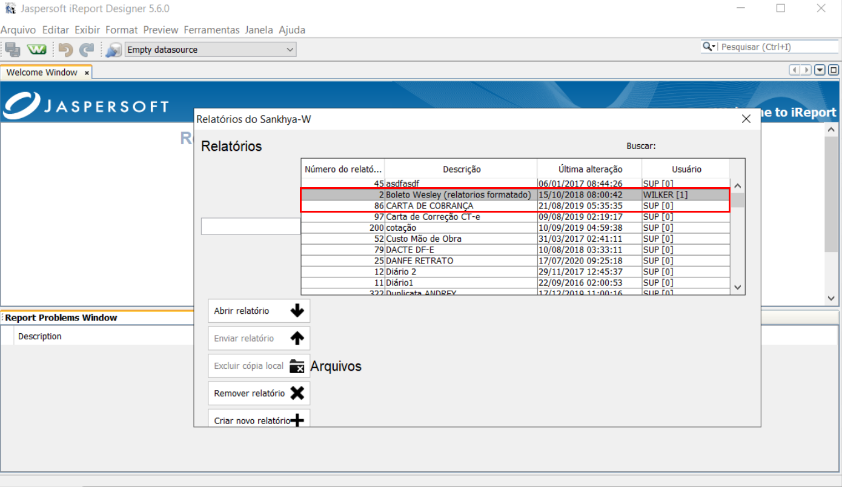Click the table scrollbar down arrow
842x487 pixels.
[737, 287]
